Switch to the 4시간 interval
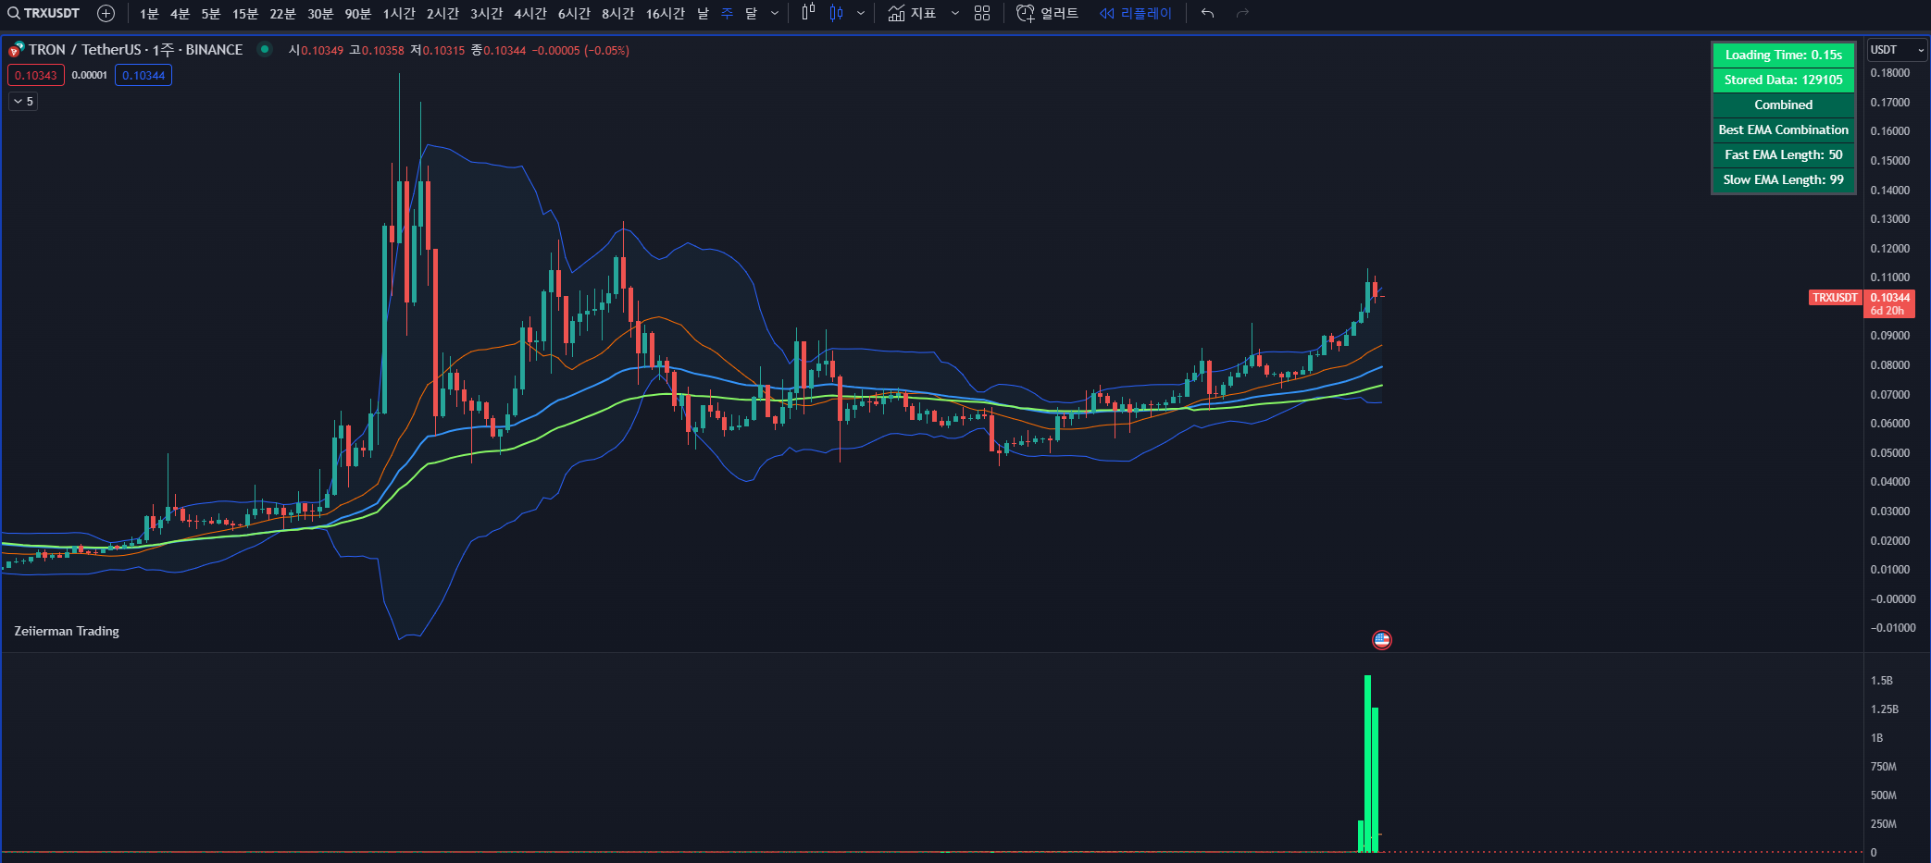The width and height of the screenshot is (1931, 863). point(530,13)
